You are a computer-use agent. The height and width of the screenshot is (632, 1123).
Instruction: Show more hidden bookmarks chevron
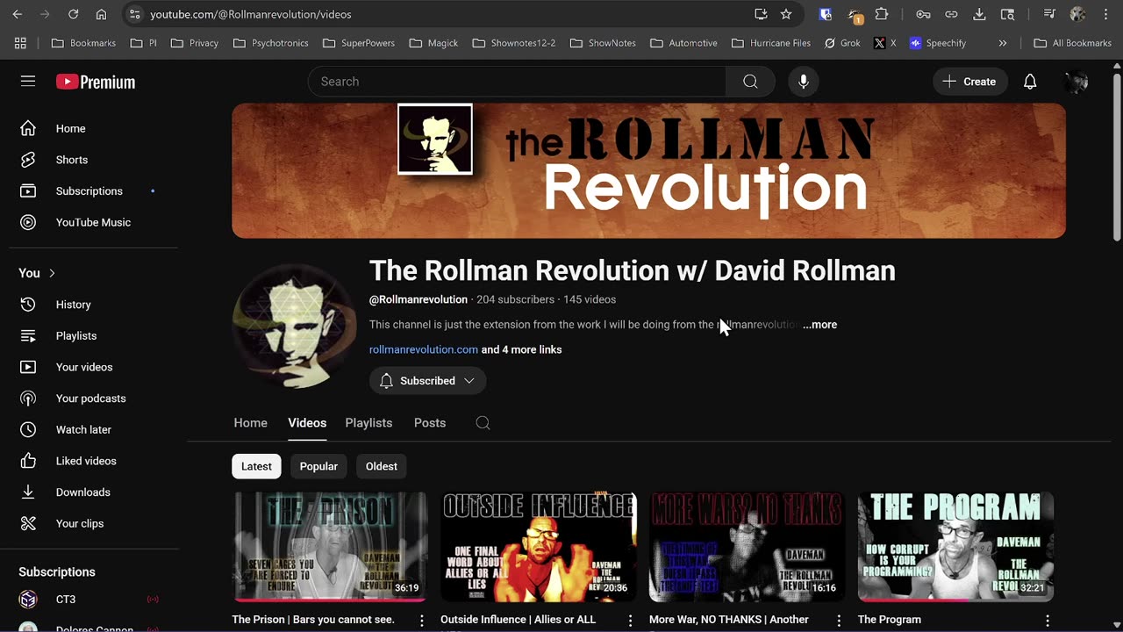(1003, 43)
